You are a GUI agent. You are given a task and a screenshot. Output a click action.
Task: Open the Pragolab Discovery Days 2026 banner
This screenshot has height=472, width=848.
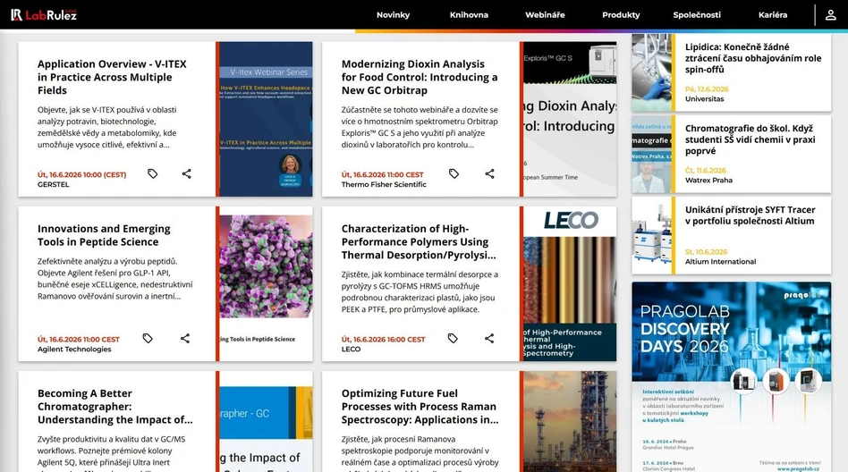[x=731, y=377]
